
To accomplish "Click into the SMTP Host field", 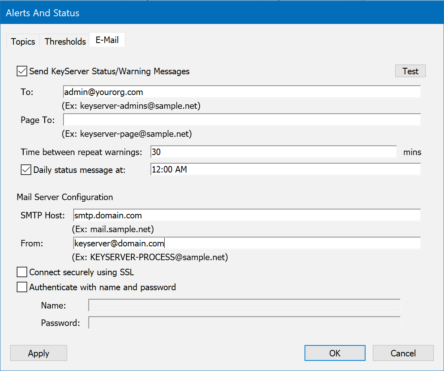I will point(246,215).
